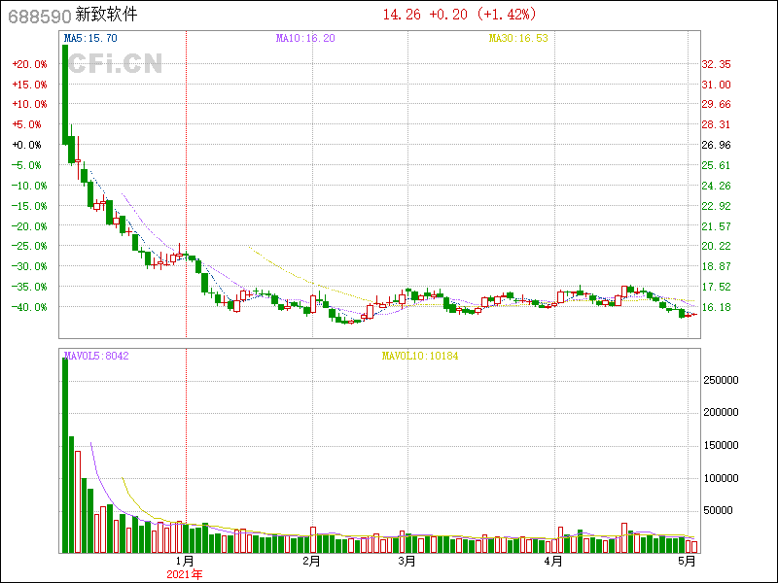Jump to the 1月 marker on the time axis
The height and width of the screenshot is (583, 778).
tap(185, 561)
